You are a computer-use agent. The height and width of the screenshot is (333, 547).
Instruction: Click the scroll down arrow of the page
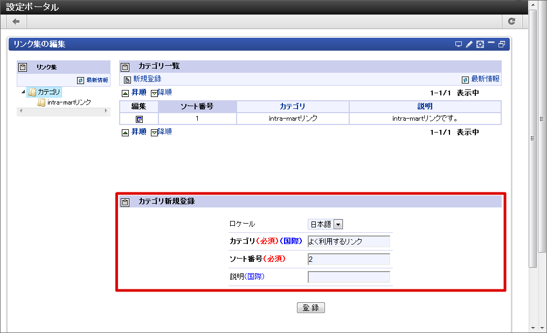(532, 328)
